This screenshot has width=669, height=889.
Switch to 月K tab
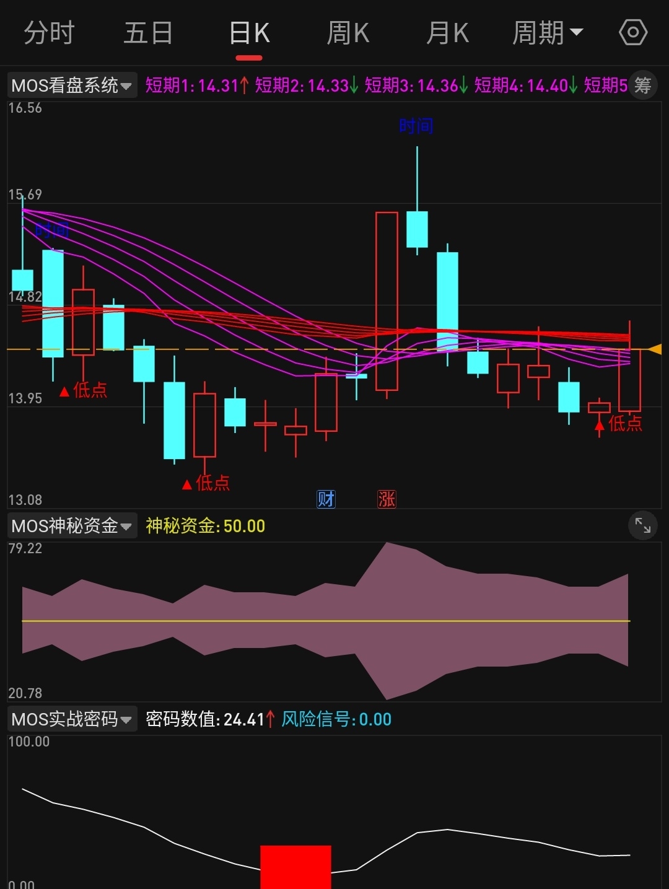[x=447, y=33]
